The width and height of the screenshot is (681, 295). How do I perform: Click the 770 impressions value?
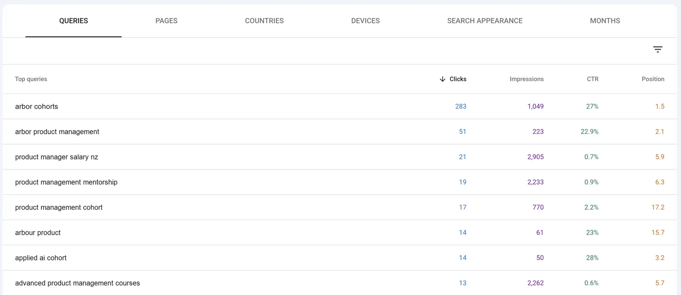(538, 207)
